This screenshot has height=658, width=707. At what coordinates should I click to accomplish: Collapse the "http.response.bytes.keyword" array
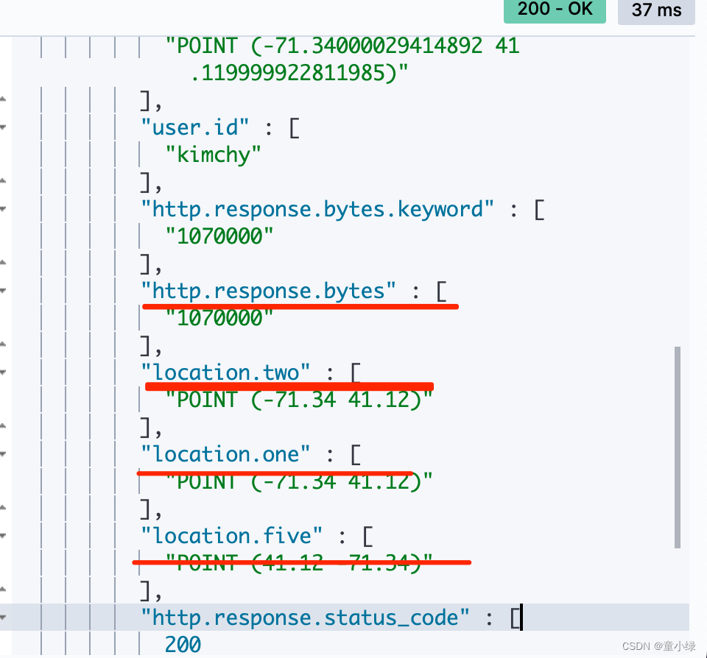[x=4, y=209]
